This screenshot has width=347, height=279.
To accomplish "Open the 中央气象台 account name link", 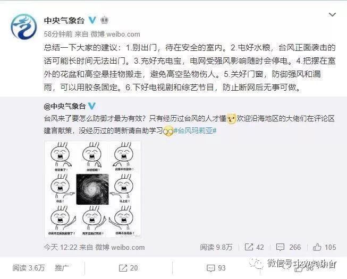I will tap(64, 20).
